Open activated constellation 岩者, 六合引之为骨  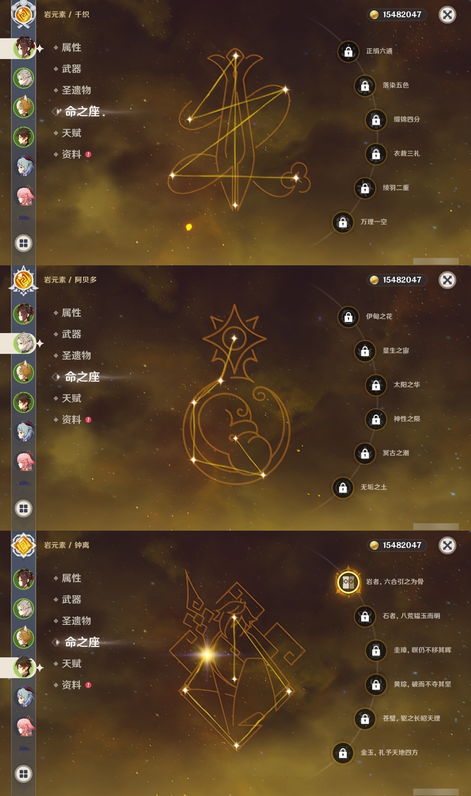coord(348,582)
